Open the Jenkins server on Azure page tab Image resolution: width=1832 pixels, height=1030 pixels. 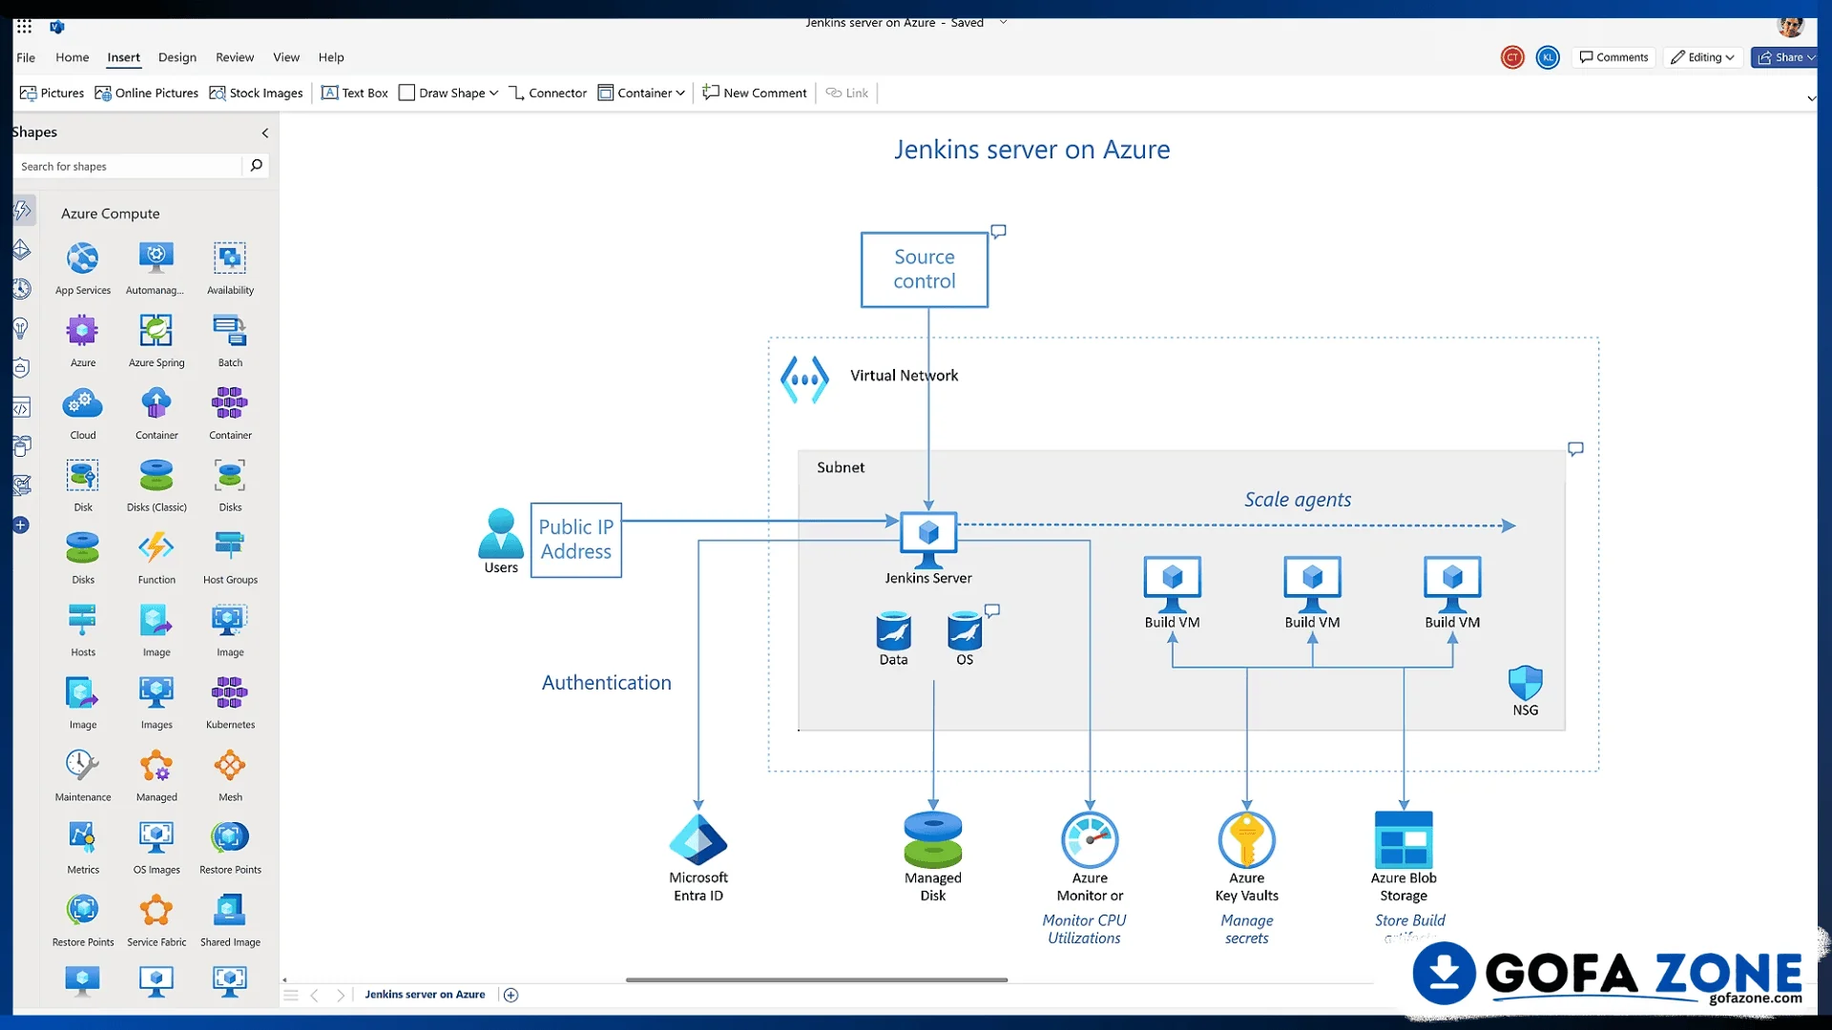point(425,994)
